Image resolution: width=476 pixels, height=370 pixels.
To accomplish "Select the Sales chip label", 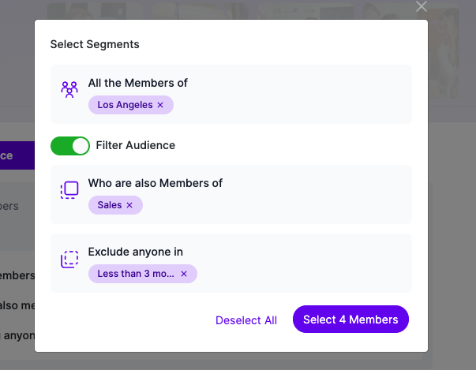I will (110, 205).
